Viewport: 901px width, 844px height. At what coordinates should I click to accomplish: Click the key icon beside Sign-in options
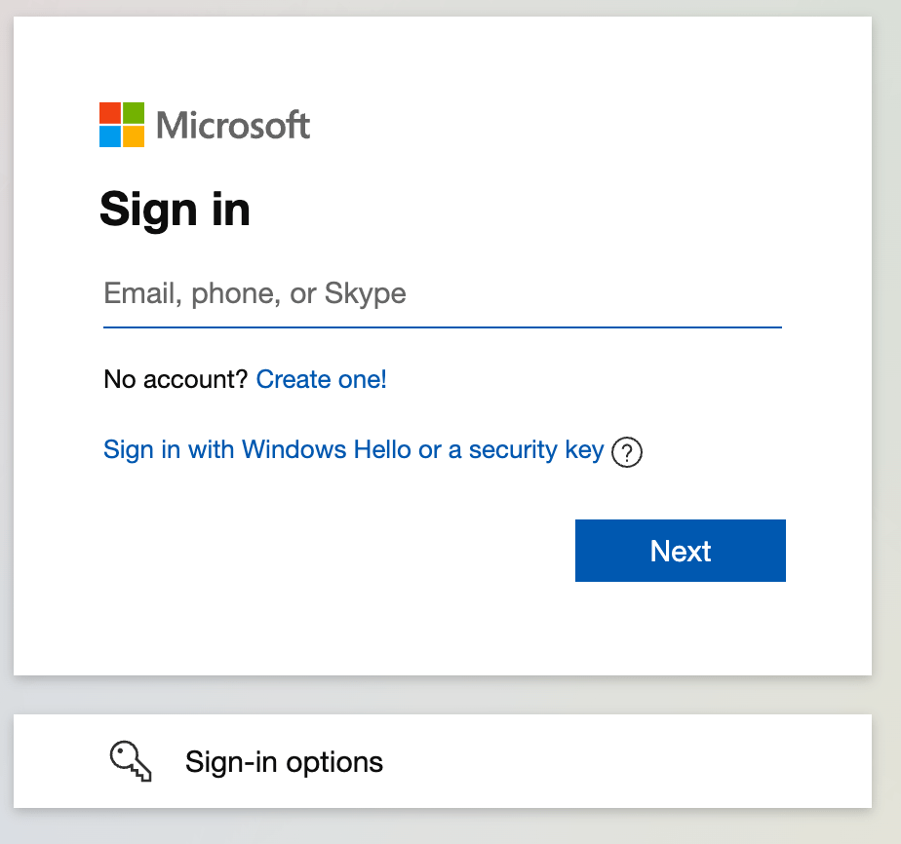pyautogui.click(x=131, y=761)
